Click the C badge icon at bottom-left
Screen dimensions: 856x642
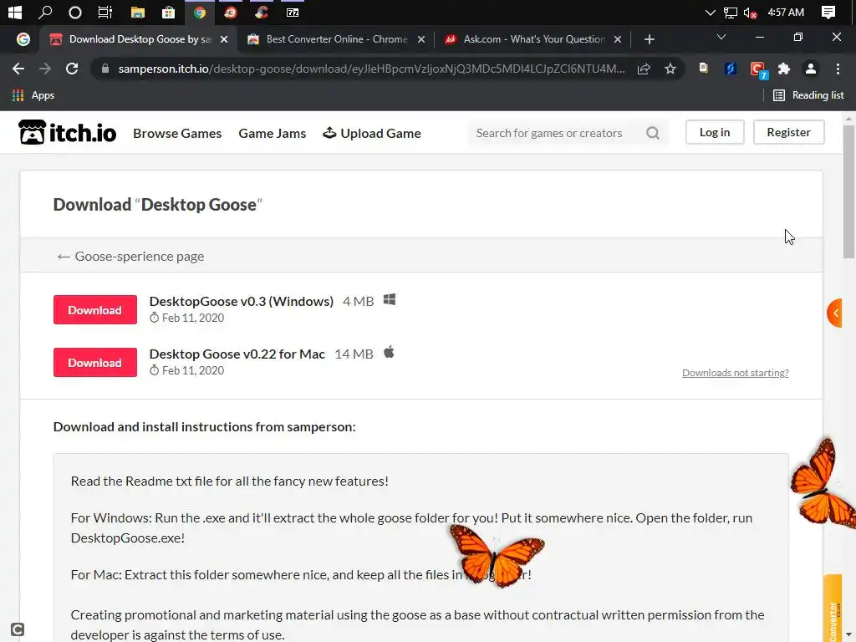17,629
